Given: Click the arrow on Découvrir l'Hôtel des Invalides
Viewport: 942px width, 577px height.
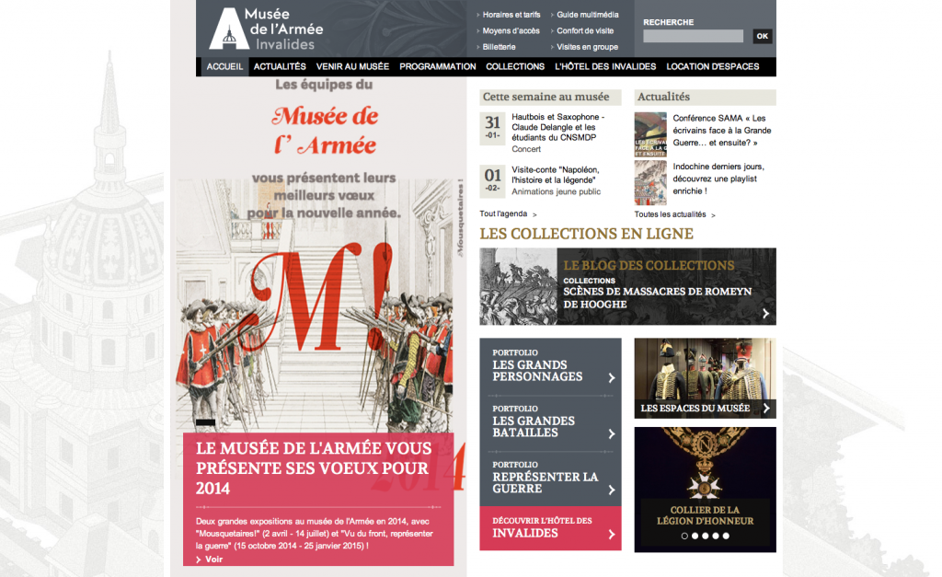Looking at the screenshot, I should coord(612,535).
